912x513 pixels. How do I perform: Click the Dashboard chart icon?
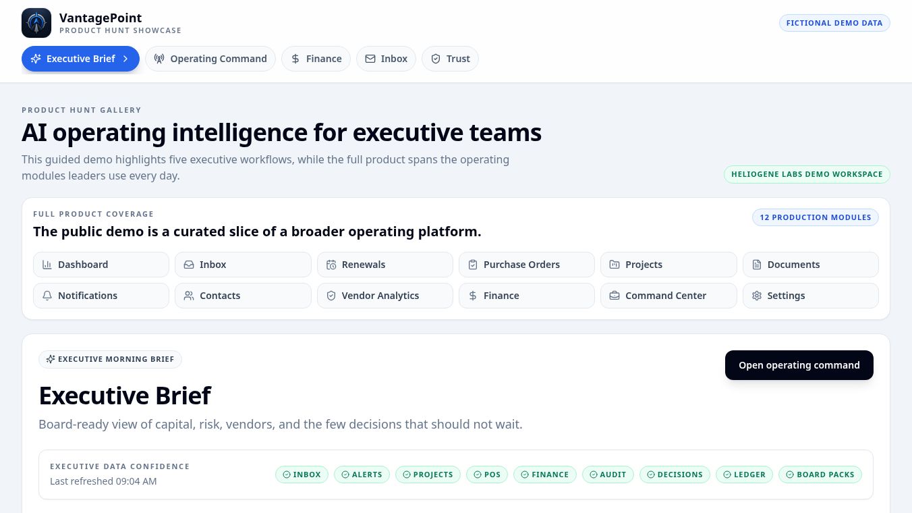click(47, 265)
